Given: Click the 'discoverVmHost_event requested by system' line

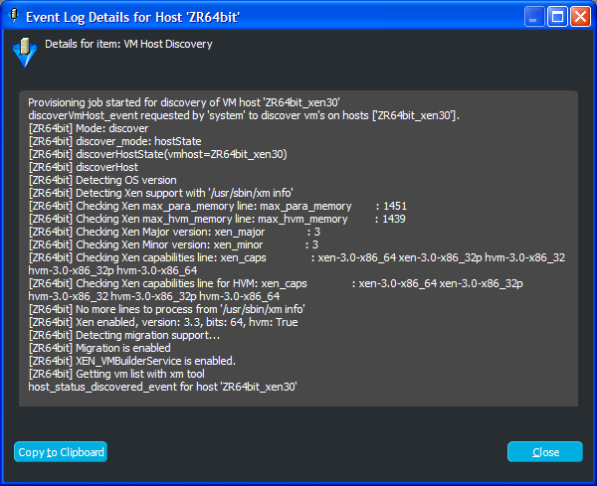Looking at the screenshot, I should tap(244, 115).
